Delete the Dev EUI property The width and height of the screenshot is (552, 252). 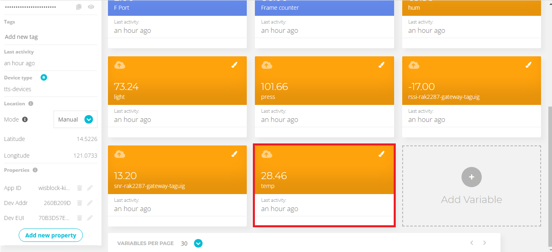pyautogui.click(x=80, y=218)
